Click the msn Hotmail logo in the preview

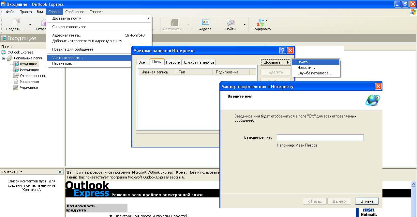tap(368, 212)
